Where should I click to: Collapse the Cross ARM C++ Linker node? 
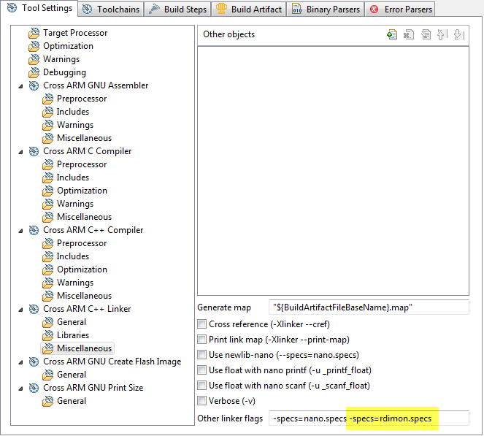[x=20, y=309]
